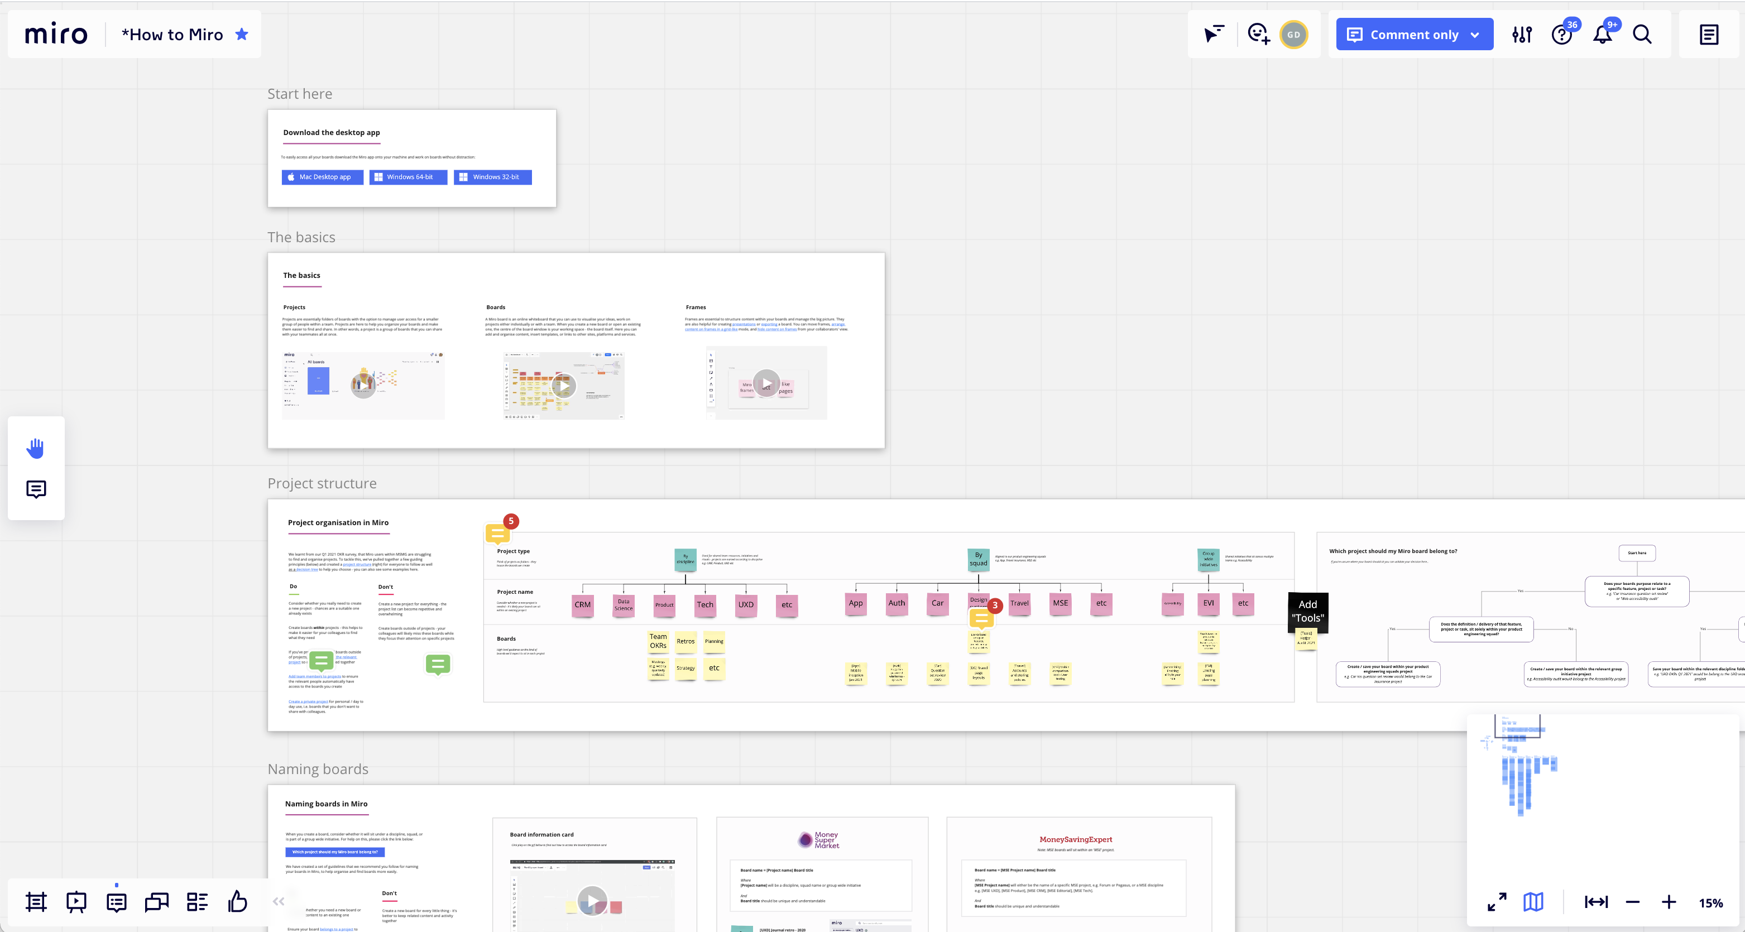1745x932 pixels.
Task: Open green comment in Do column
Action: pyautogui.click(x=321, y=660)
